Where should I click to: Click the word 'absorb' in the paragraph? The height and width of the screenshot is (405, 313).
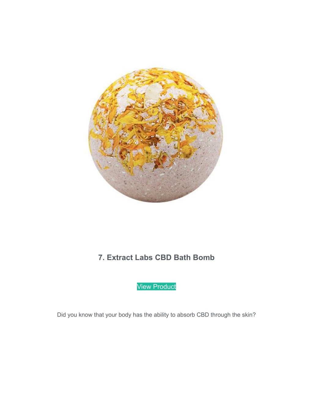point(186,315)
